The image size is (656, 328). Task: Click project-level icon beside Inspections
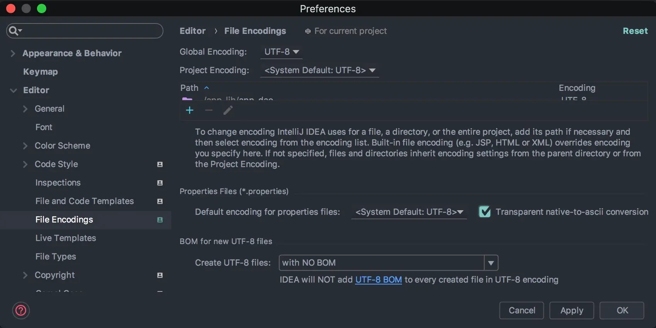click(160, 183)
